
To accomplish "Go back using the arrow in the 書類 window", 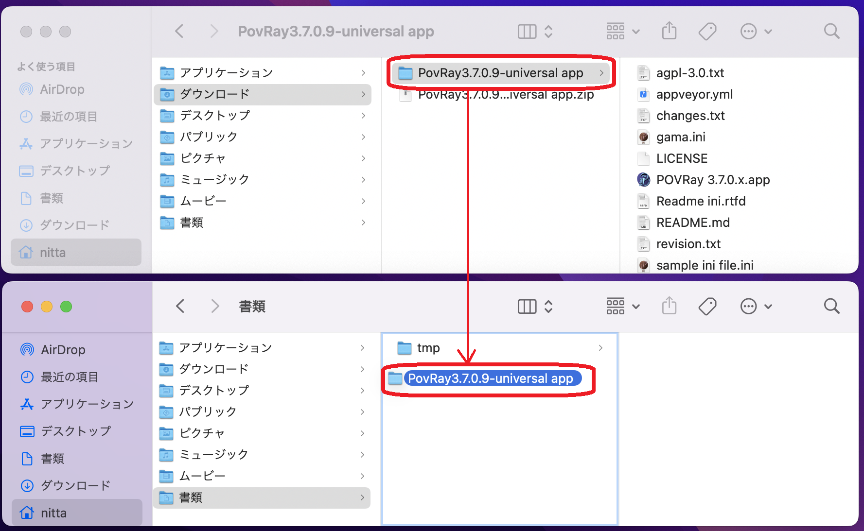I will pyautogui.click(x=180, y=306).
